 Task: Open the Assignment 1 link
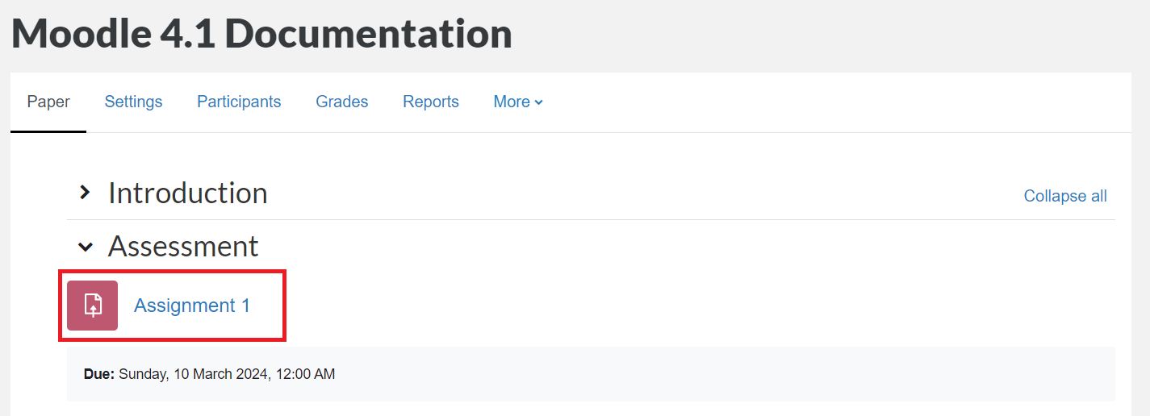pos(192,306)
